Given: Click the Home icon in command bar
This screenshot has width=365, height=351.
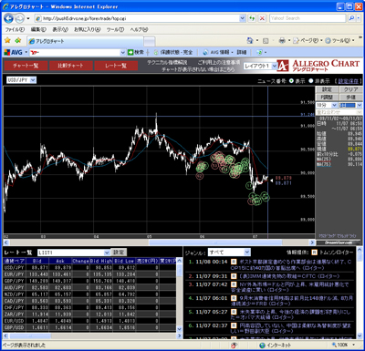Looking at the screenshot, I should 250,40.
